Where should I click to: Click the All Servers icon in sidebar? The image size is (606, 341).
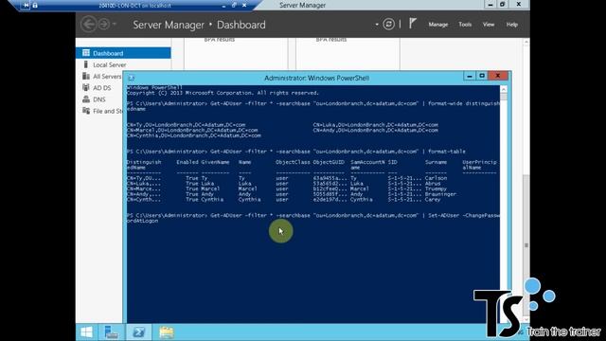tap(86, 76)
